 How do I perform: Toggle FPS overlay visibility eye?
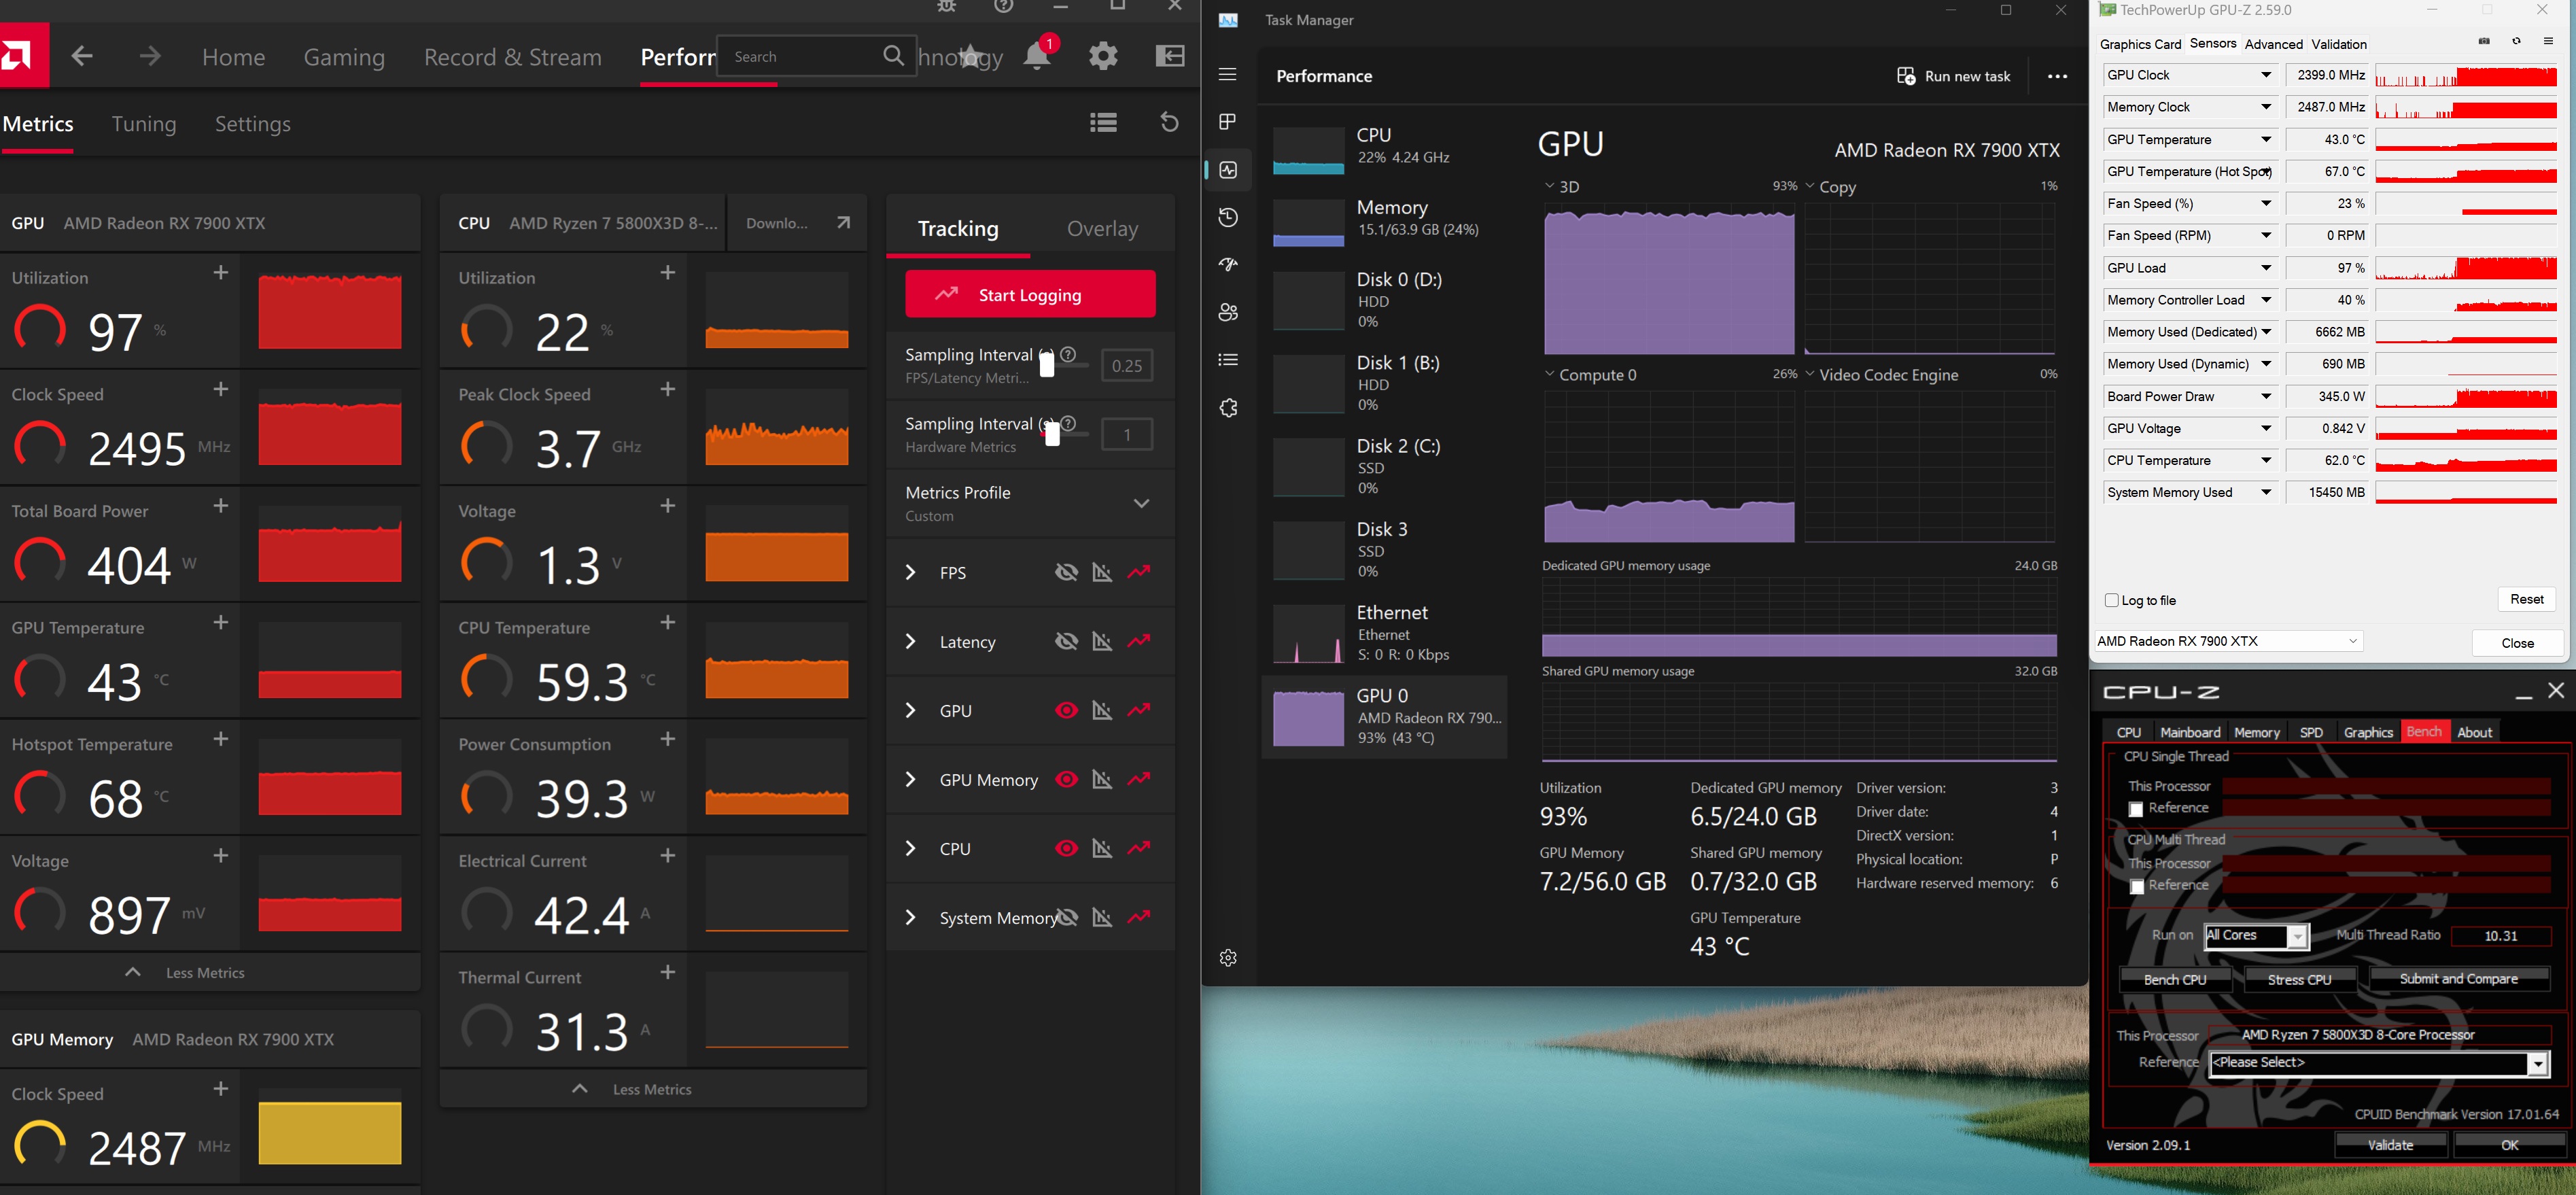pyautogui.click(x=1067, y=572)
